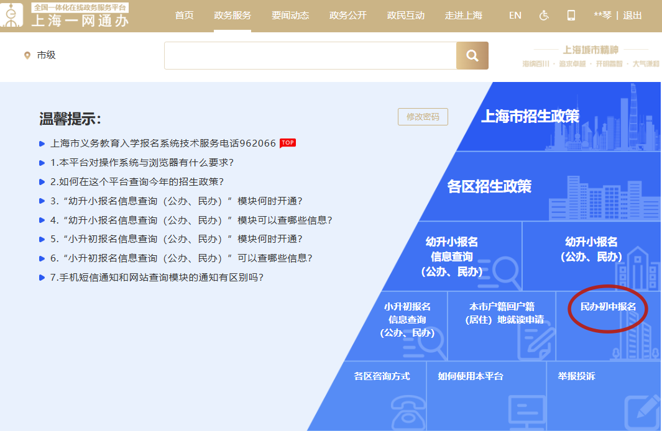Open the 要闻动态 nav item
The height and width of the screenshot is (431, 662).
[290, 16]
